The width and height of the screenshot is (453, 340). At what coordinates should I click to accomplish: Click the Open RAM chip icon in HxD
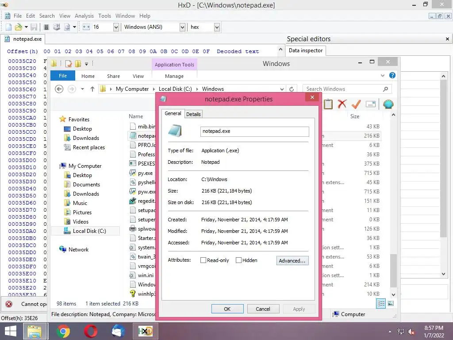(x=46, y=27)
